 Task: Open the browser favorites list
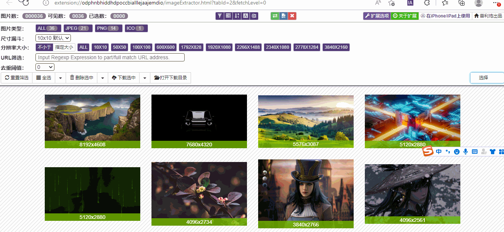(x=445, y=3)
